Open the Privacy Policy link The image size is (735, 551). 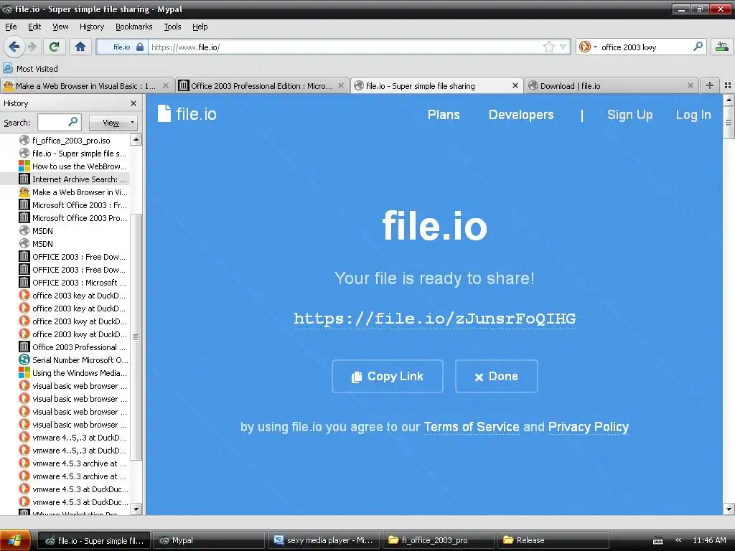click(x=589, y=427)
